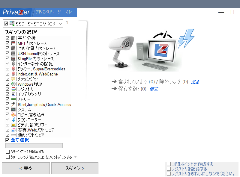Screen dimensions: 240x177
Task: Click the Start,JumpLists,Quick Access icon
Action: click(13, 104)
